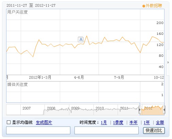Click 2007 in the overview timeline

(27, 108)
